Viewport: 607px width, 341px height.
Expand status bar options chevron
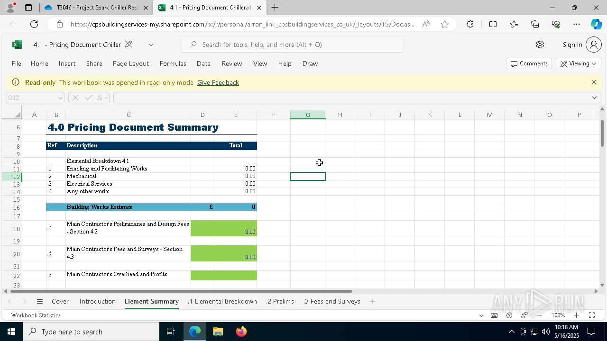tap(481, 315)
